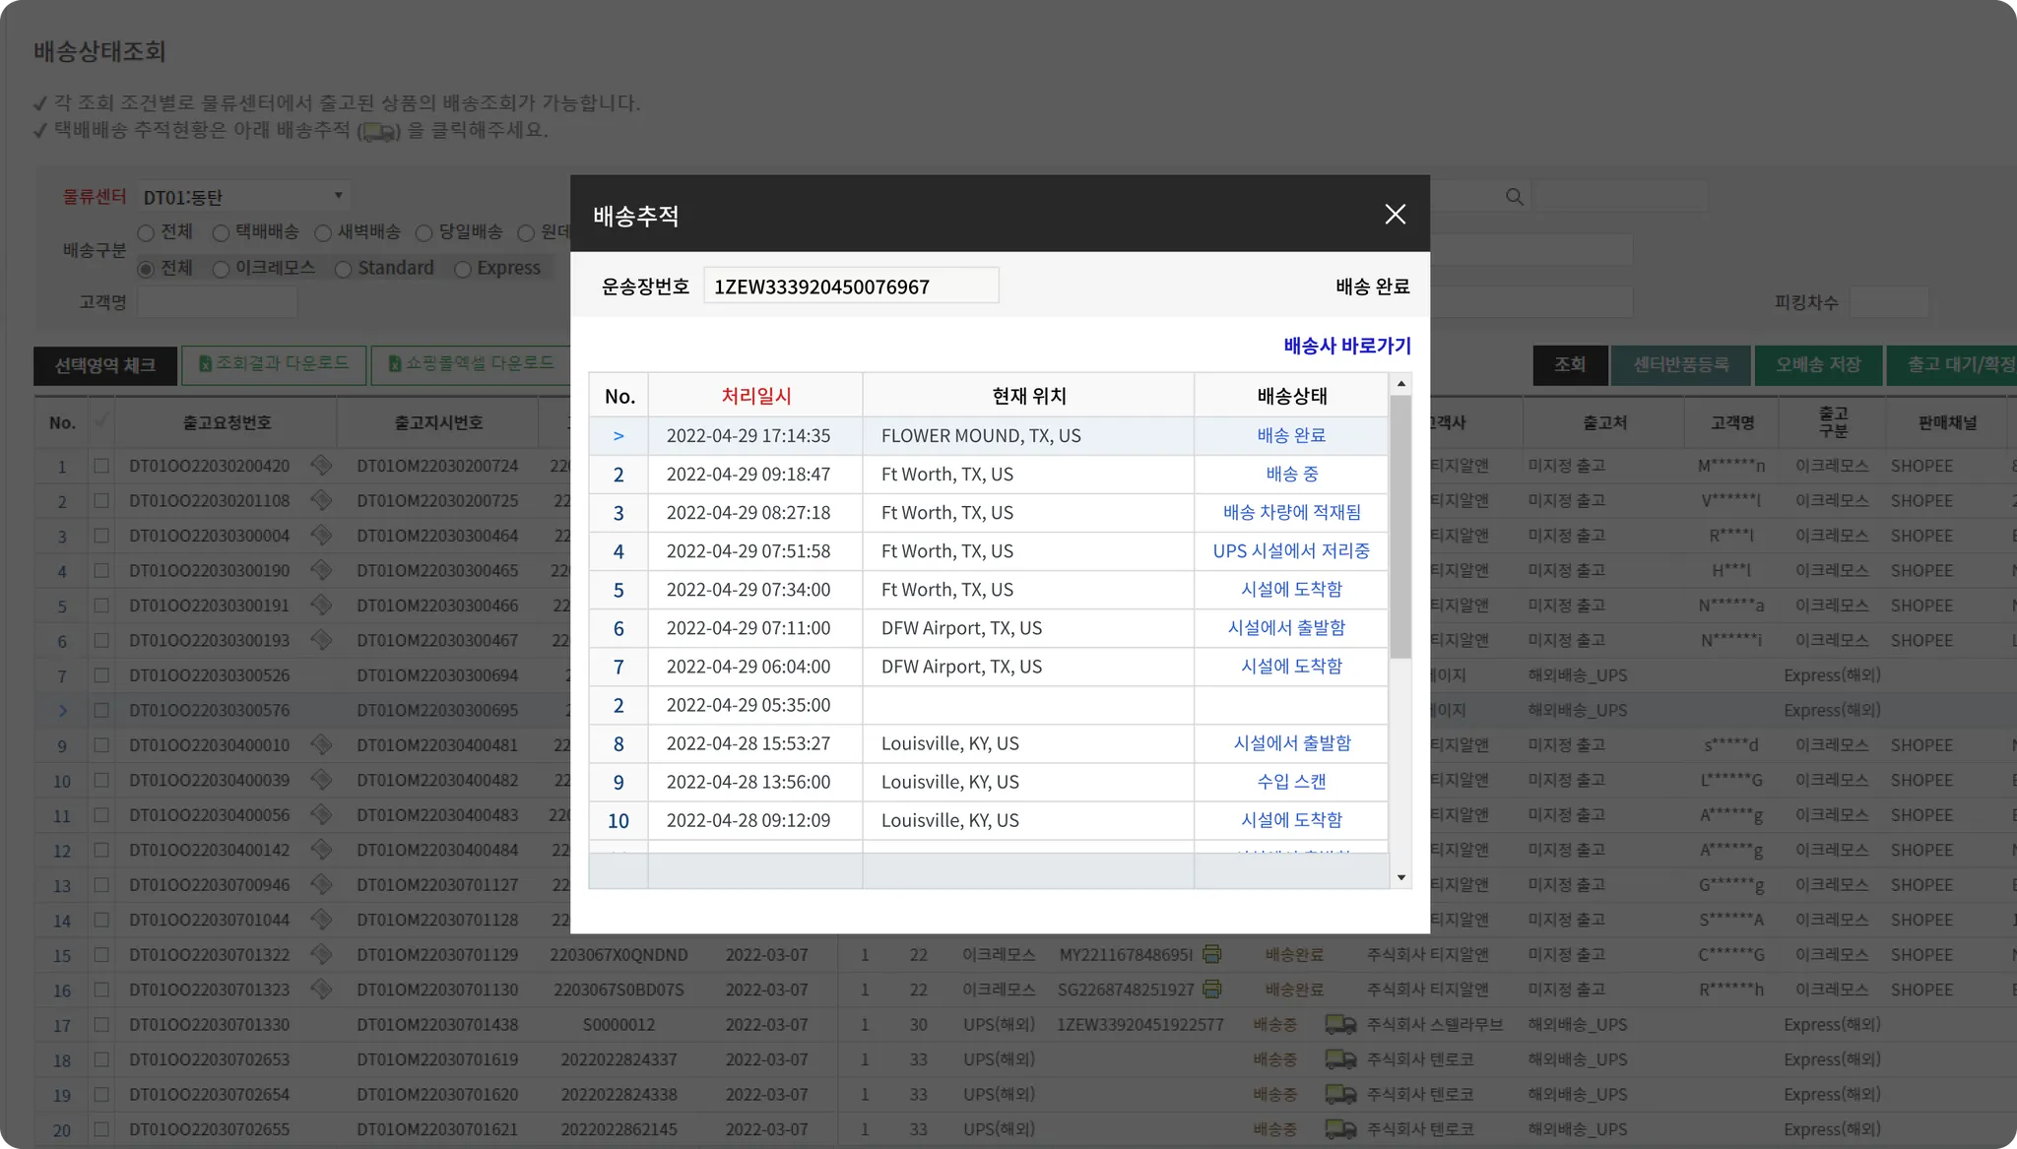Click diamond tag icon beside DT01OO22030200420
Screen dimensions: 2017x1149
coord(321,466)
